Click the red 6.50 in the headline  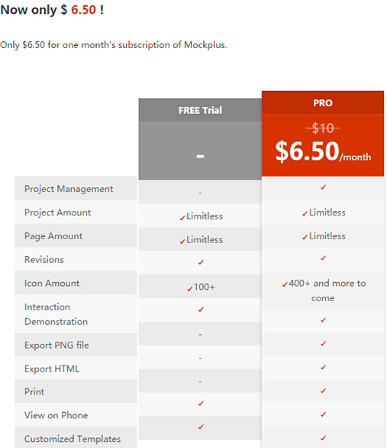click(83, 10)
